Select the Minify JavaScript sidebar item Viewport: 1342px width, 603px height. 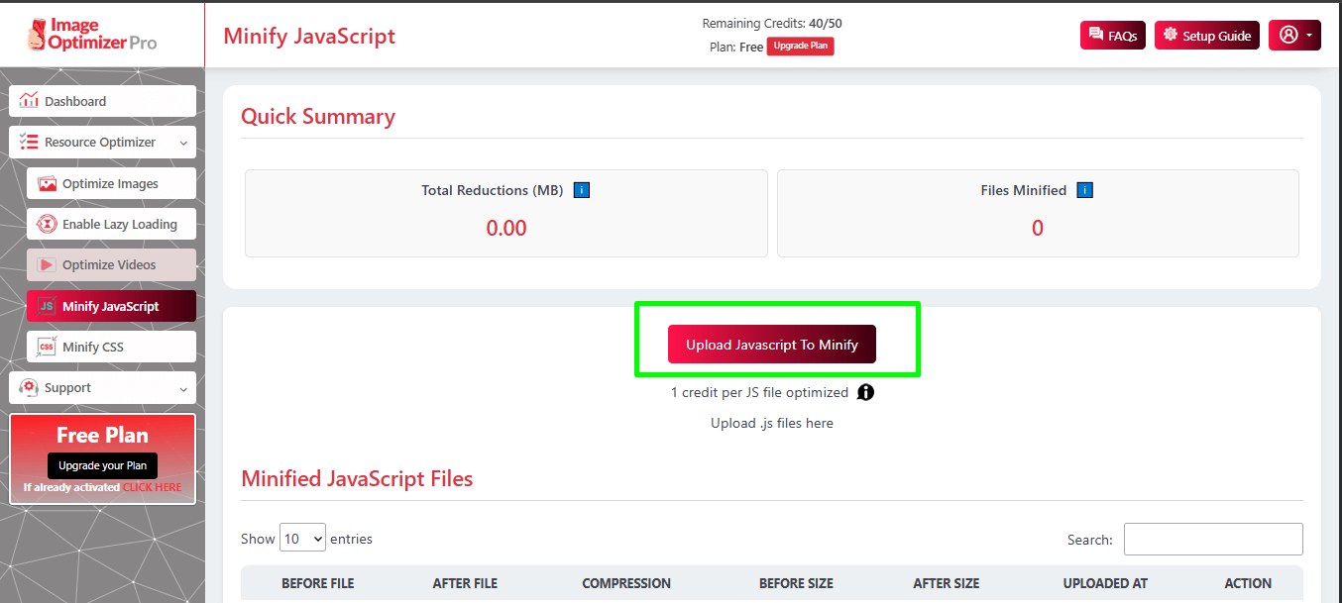(x=111, y=306)
